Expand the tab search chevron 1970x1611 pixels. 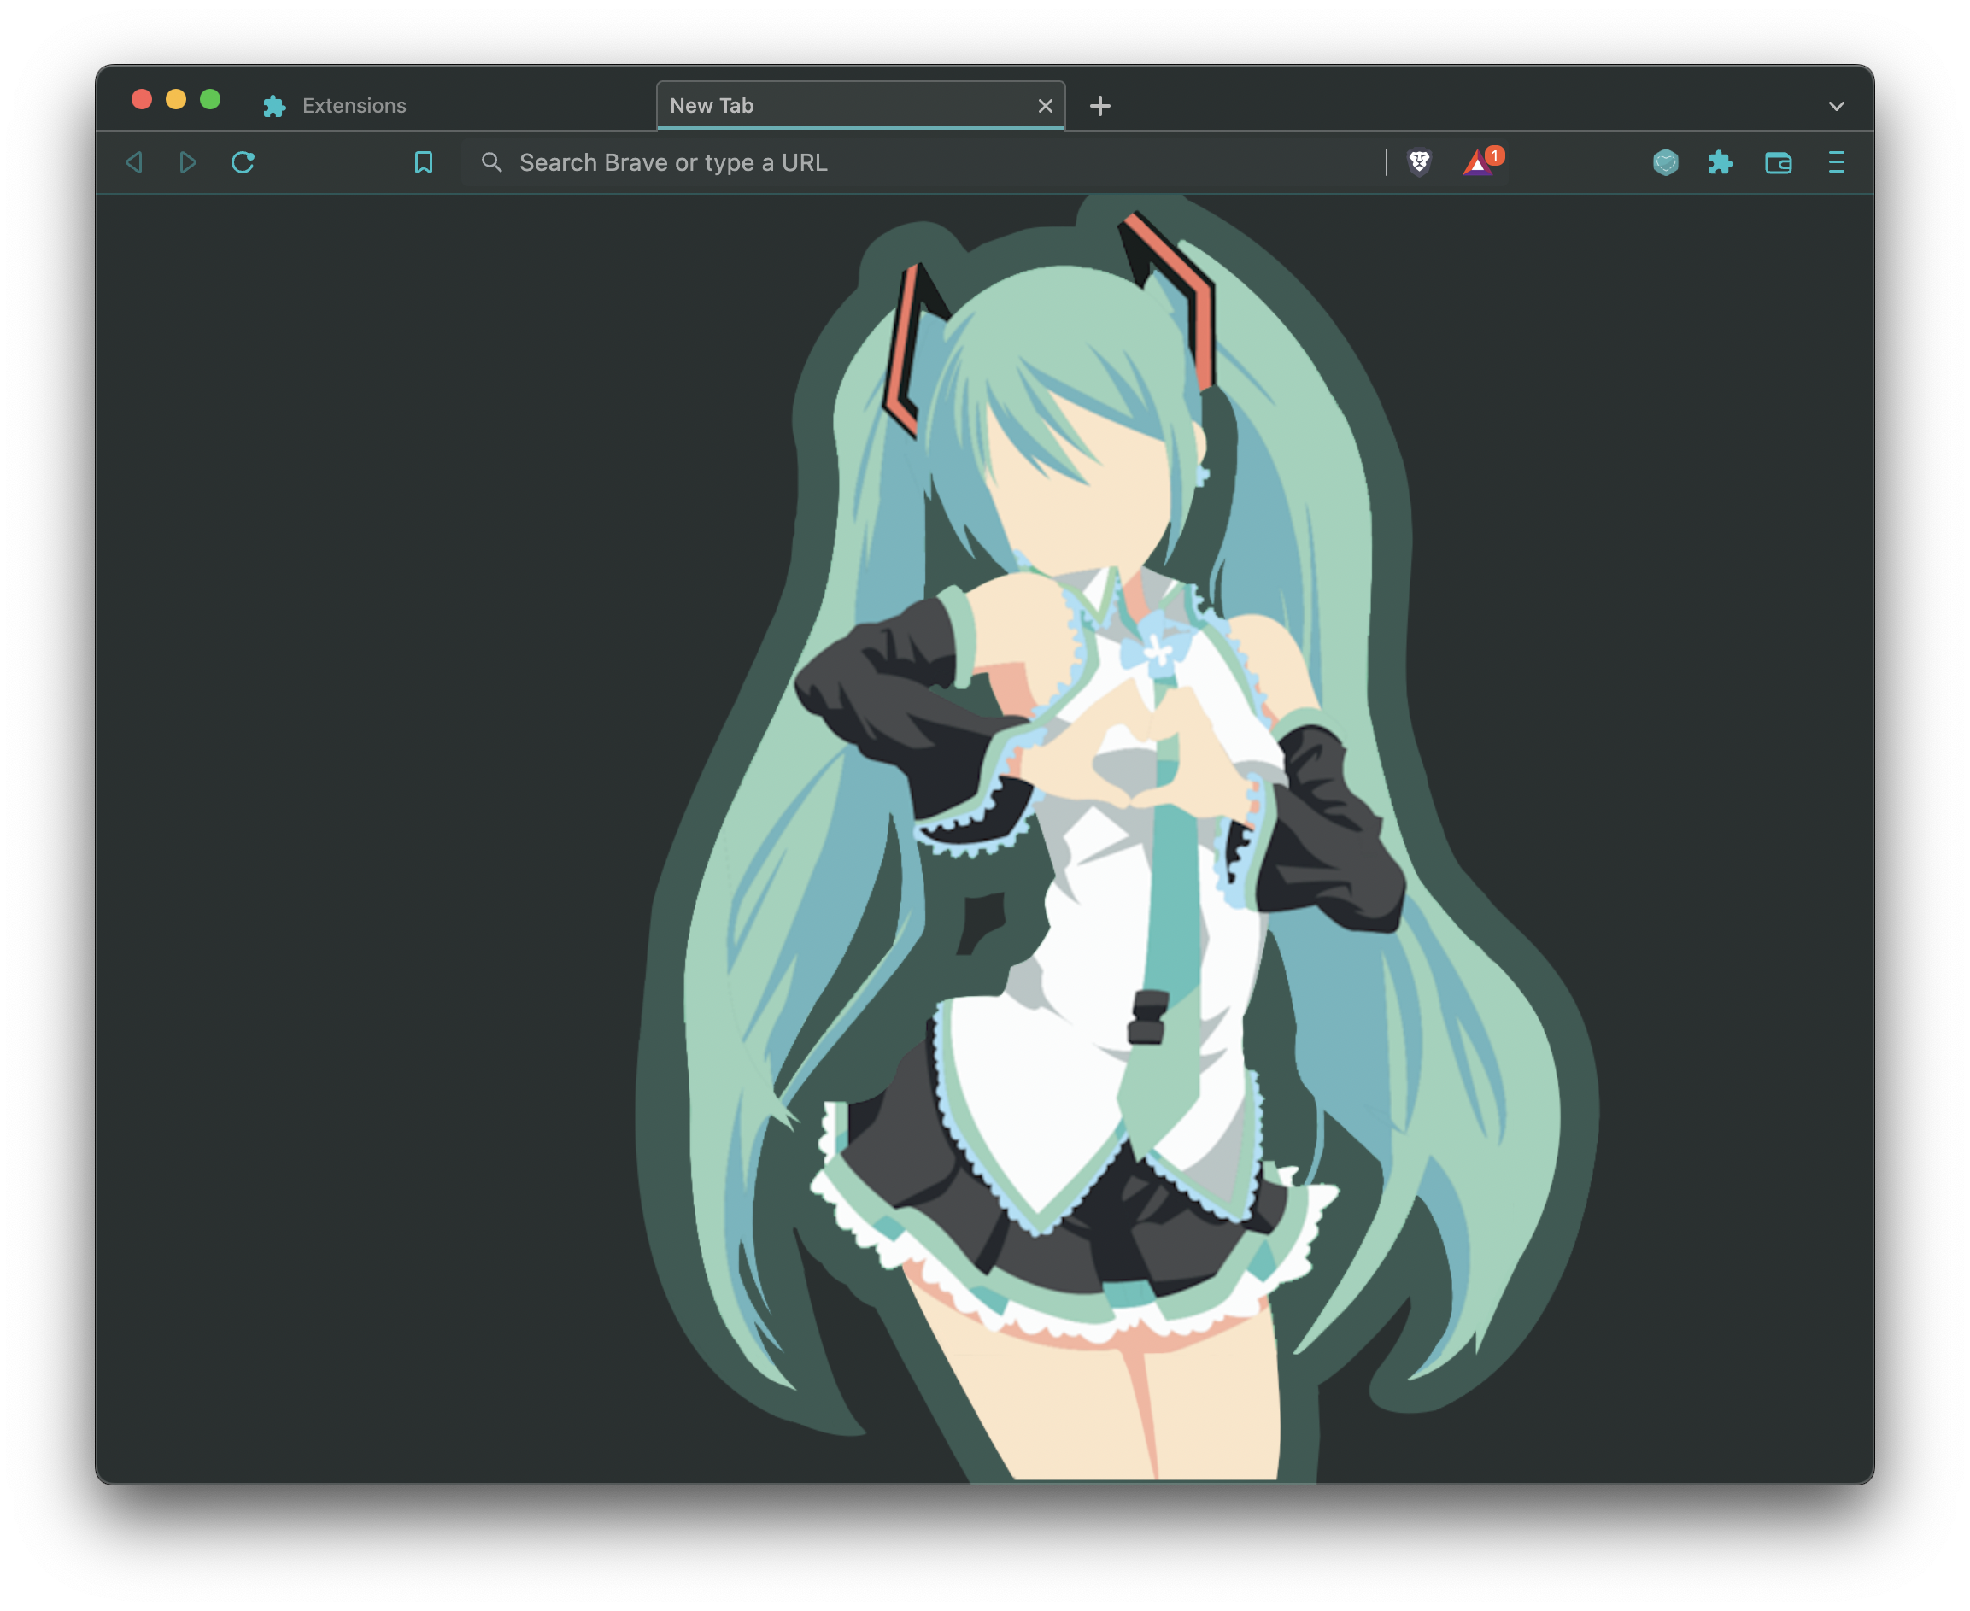(x=1836, y=106)
